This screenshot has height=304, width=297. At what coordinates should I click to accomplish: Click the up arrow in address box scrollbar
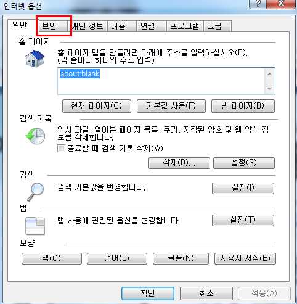pos(269,74)
